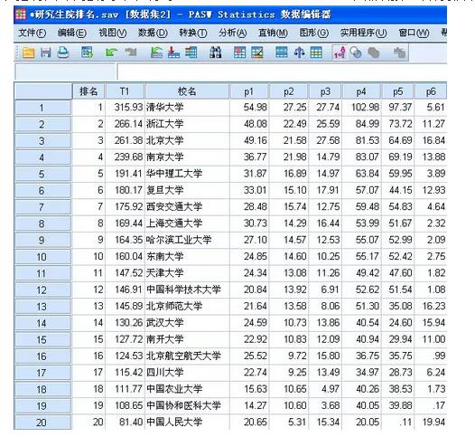Click the Find binoculars icon
Image resolution: width=475 pixels, height=437 pixels.
click(216, 52)
